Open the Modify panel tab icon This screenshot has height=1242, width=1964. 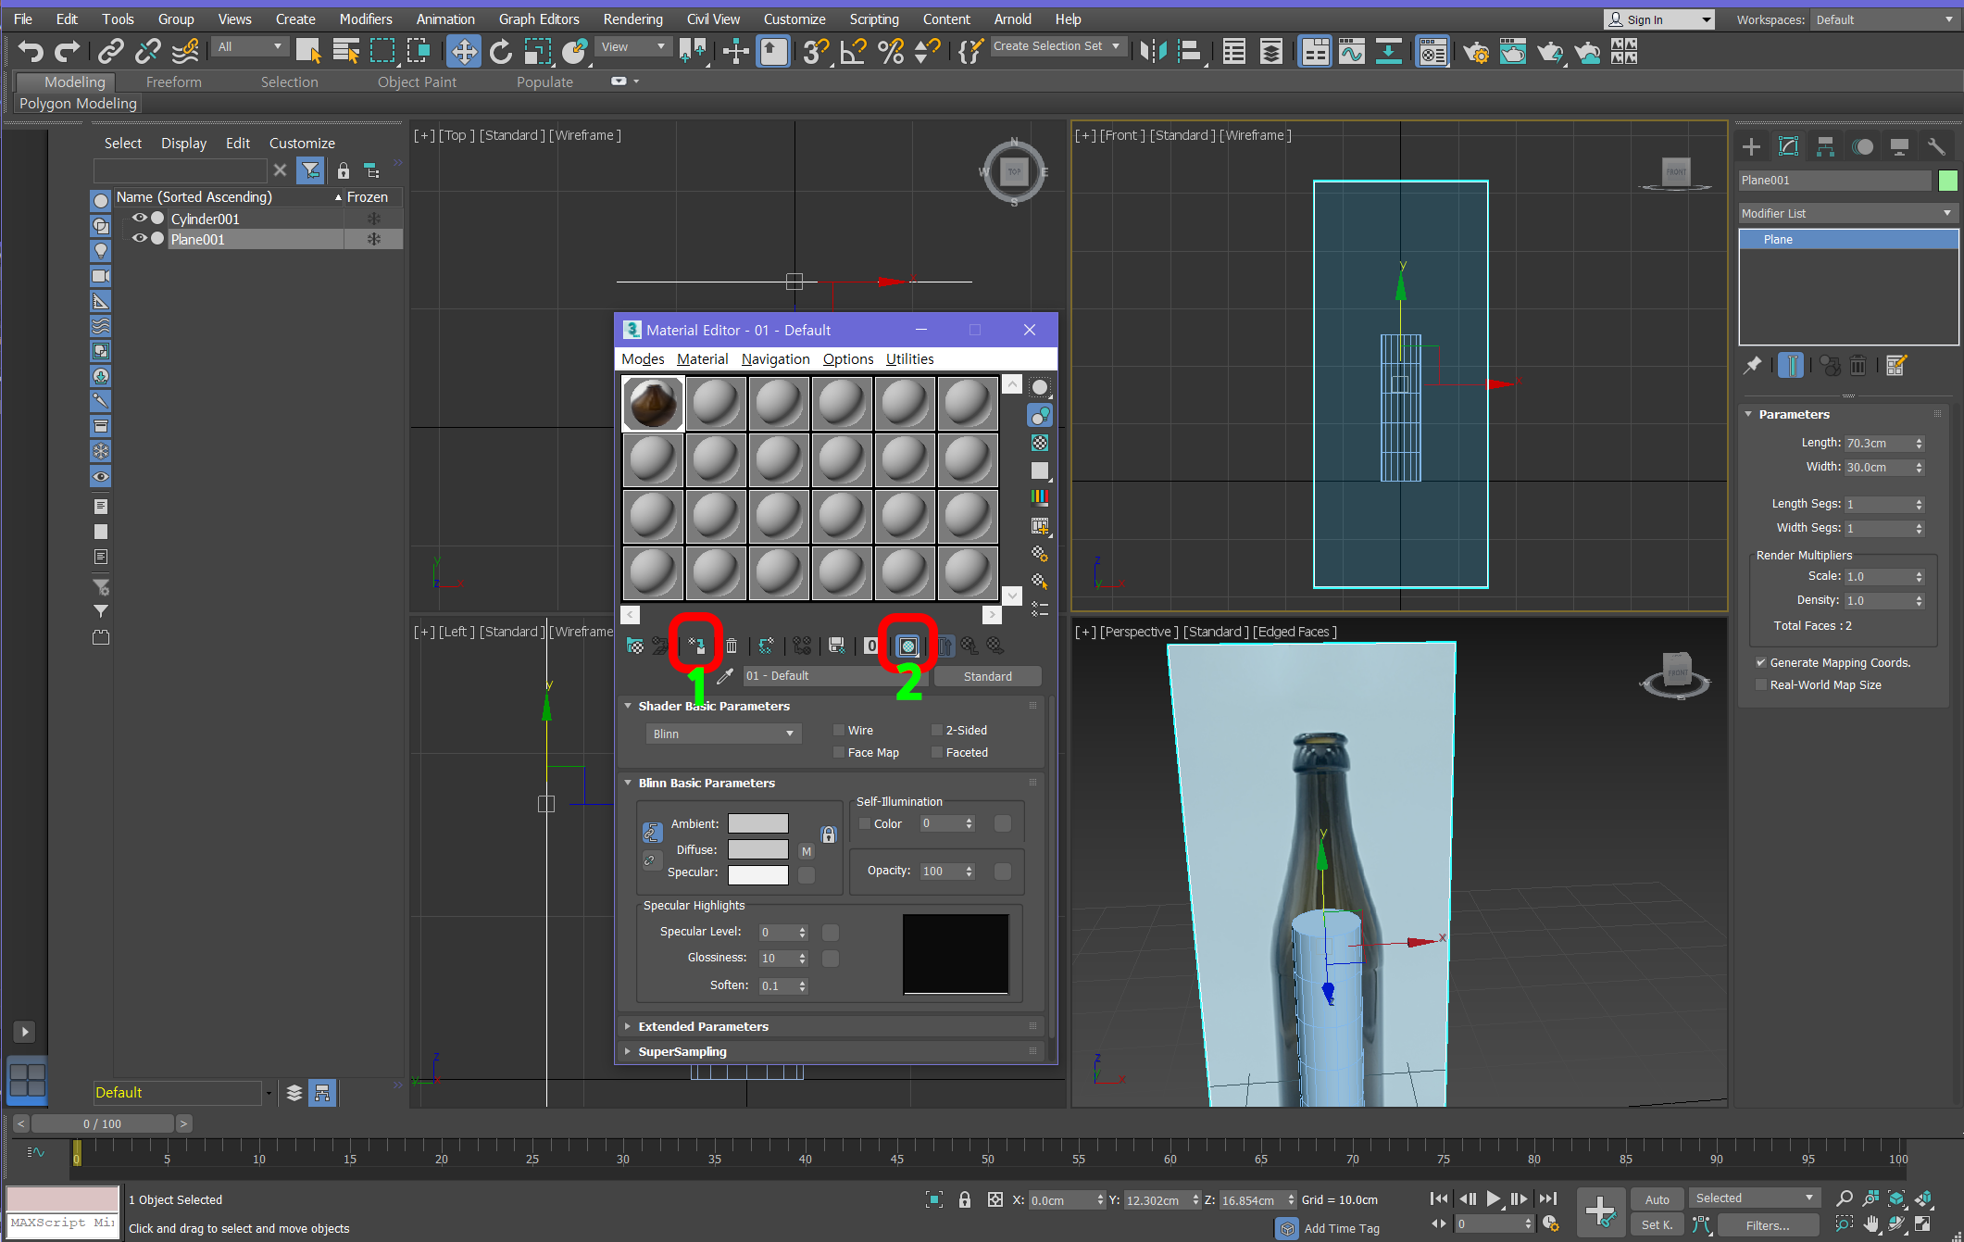click(1788, 146)
